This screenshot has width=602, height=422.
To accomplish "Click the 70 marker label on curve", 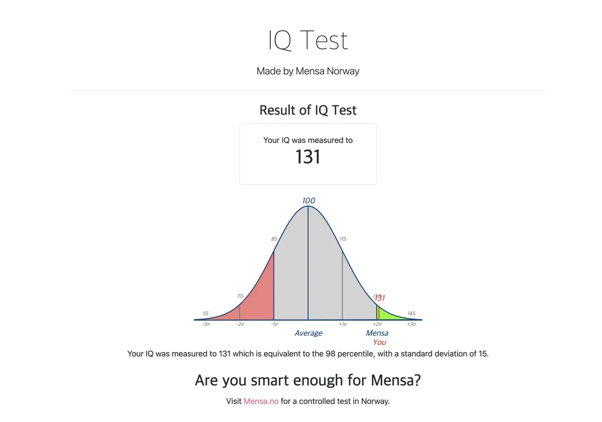I will point(240,296).
